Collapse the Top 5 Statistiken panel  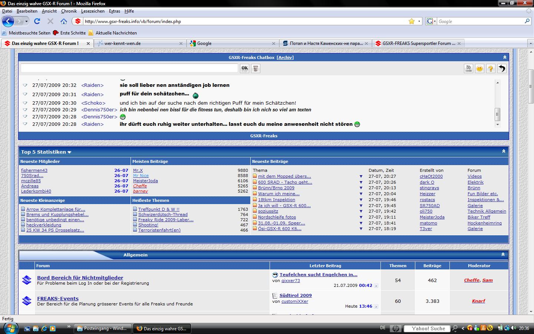pos(504,151)
